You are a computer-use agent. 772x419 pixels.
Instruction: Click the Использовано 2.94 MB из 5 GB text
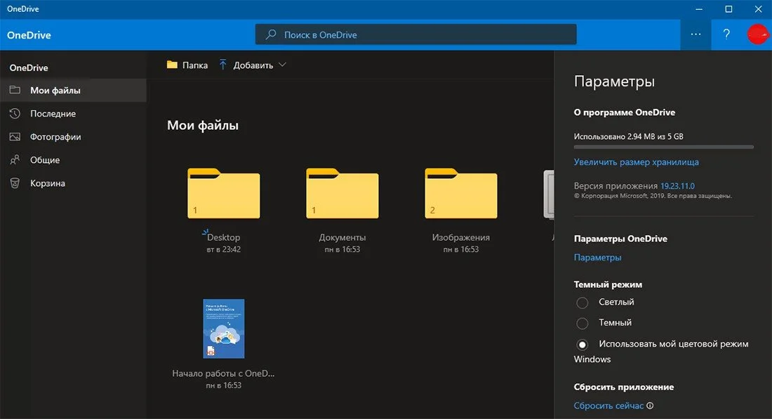[628, 136]
